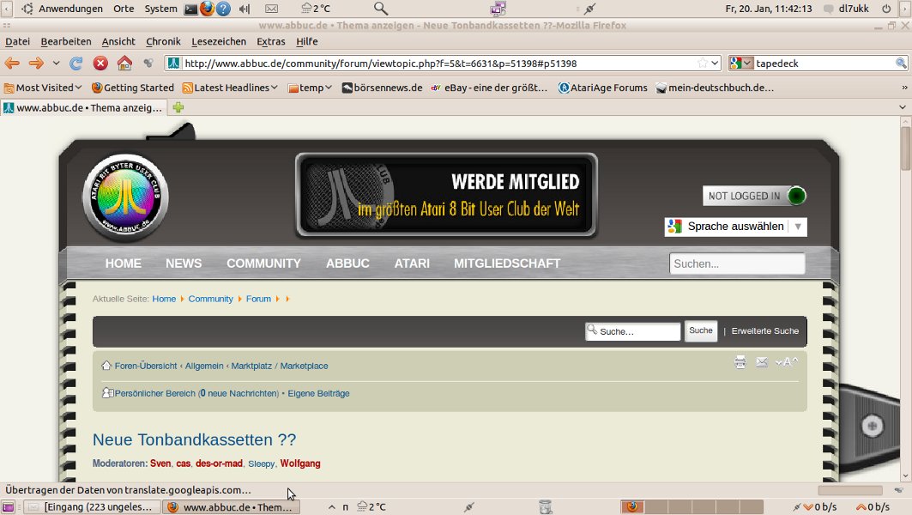
Task: Open Foren-Übersicht link
Action: 145,366
